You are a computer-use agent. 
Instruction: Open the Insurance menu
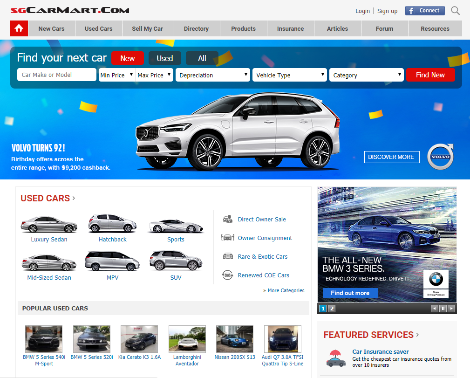[291, 28]
